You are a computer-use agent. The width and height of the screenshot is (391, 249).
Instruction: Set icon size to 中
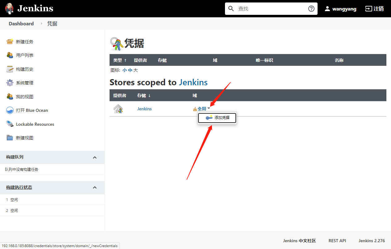(x=130, y=70)
